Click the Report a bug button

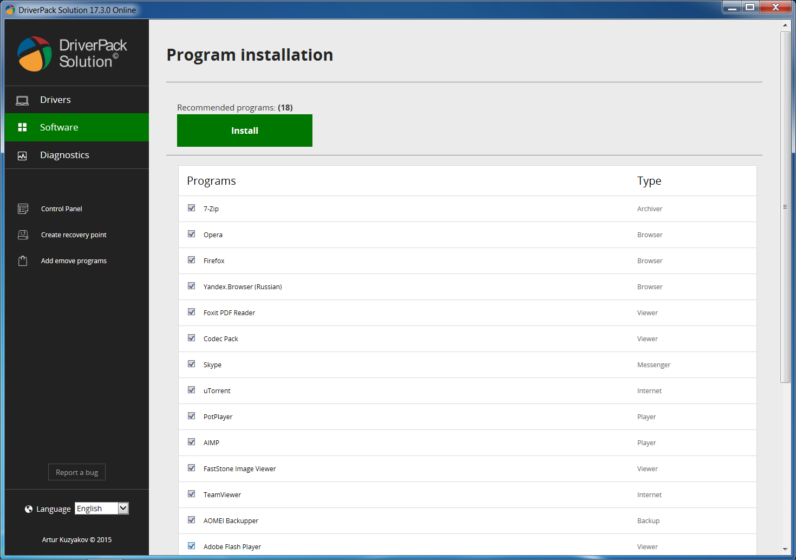pos(76,472)
